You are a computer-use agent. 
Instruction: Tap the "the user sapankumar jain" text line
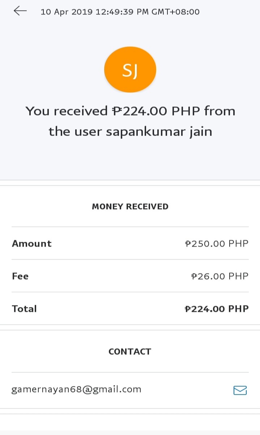coord(130,132)
